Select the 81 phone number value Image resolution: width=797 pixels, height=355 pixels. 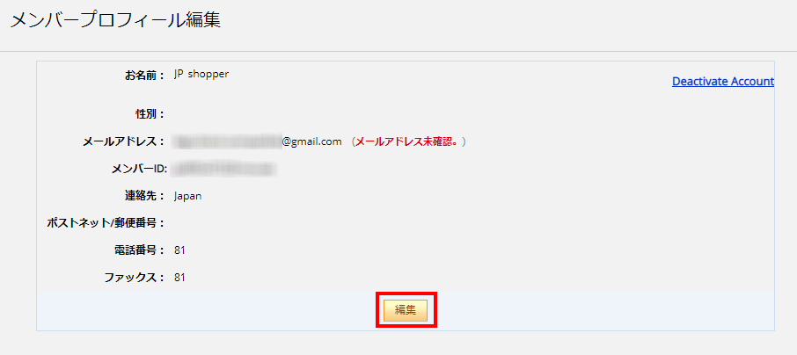179,250
